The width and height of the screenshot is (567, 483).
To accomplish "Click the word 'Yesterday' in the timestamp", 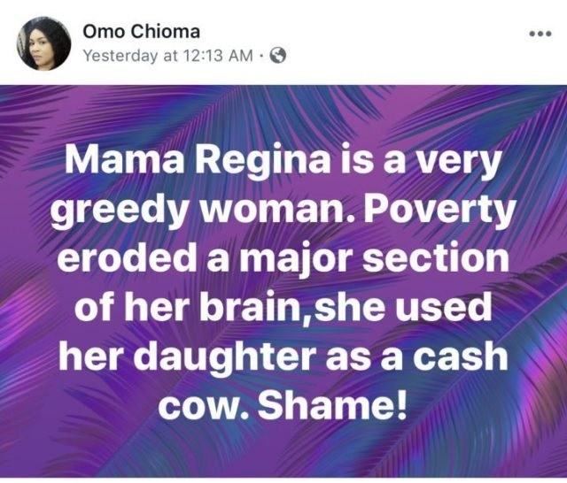I will coord(113,55).
